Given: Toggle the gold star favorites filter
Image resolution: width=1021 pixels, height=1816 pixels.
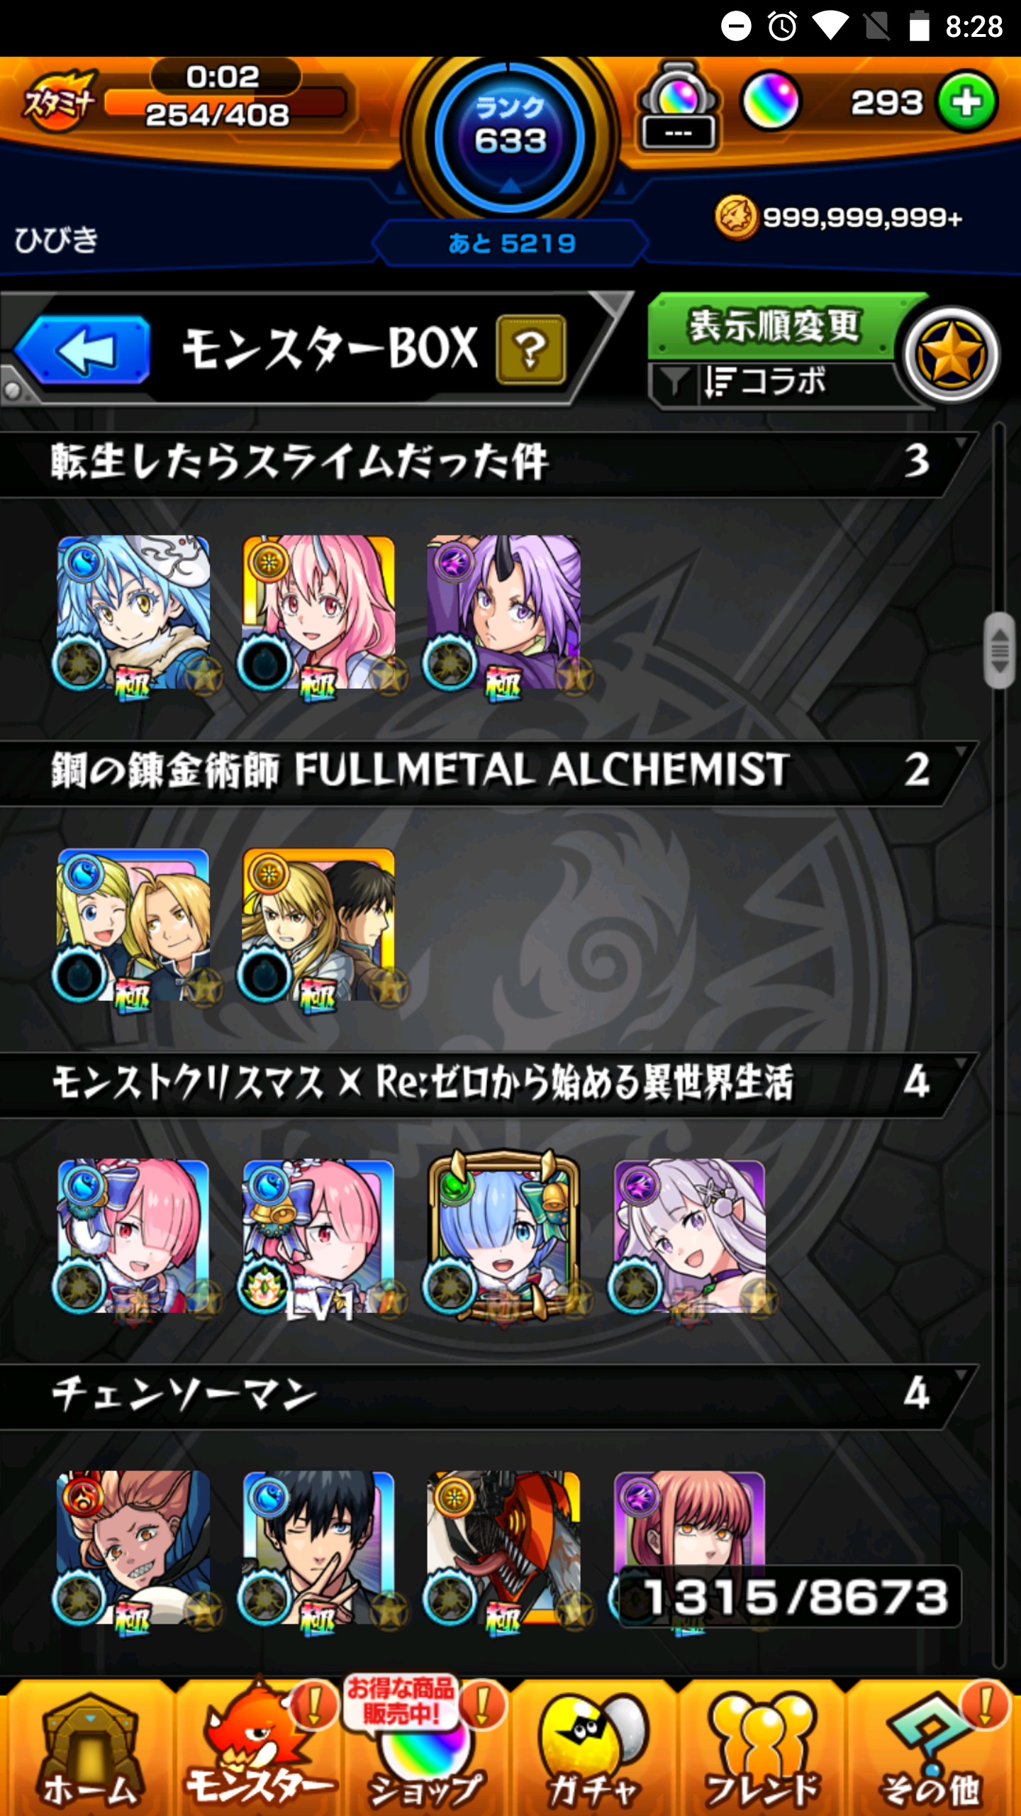Looking at the screenshot, I should pyautogui.click(x=952, y=353).
